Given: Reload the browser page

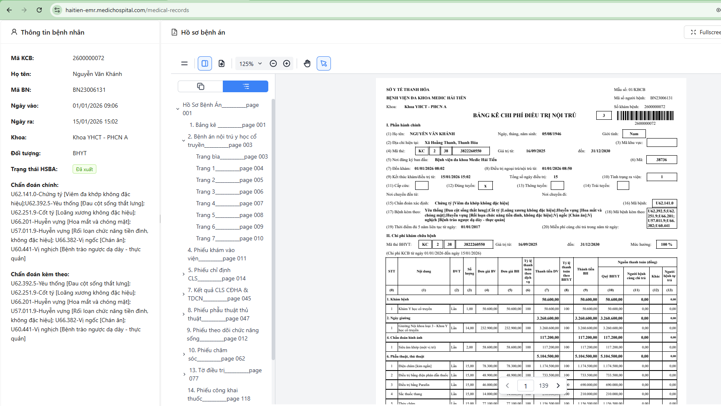Looking at the screenshot, I should click(x=39, y=10).
